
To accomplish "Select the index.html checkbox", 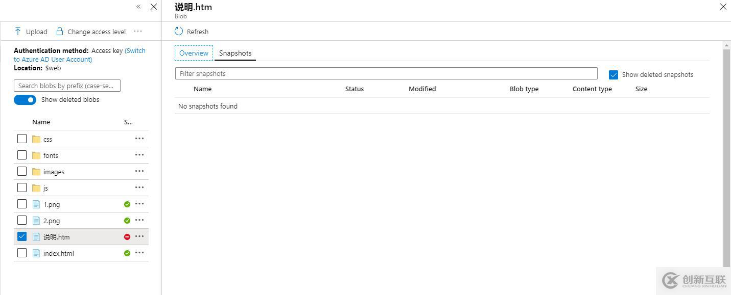I will [22, 253].
